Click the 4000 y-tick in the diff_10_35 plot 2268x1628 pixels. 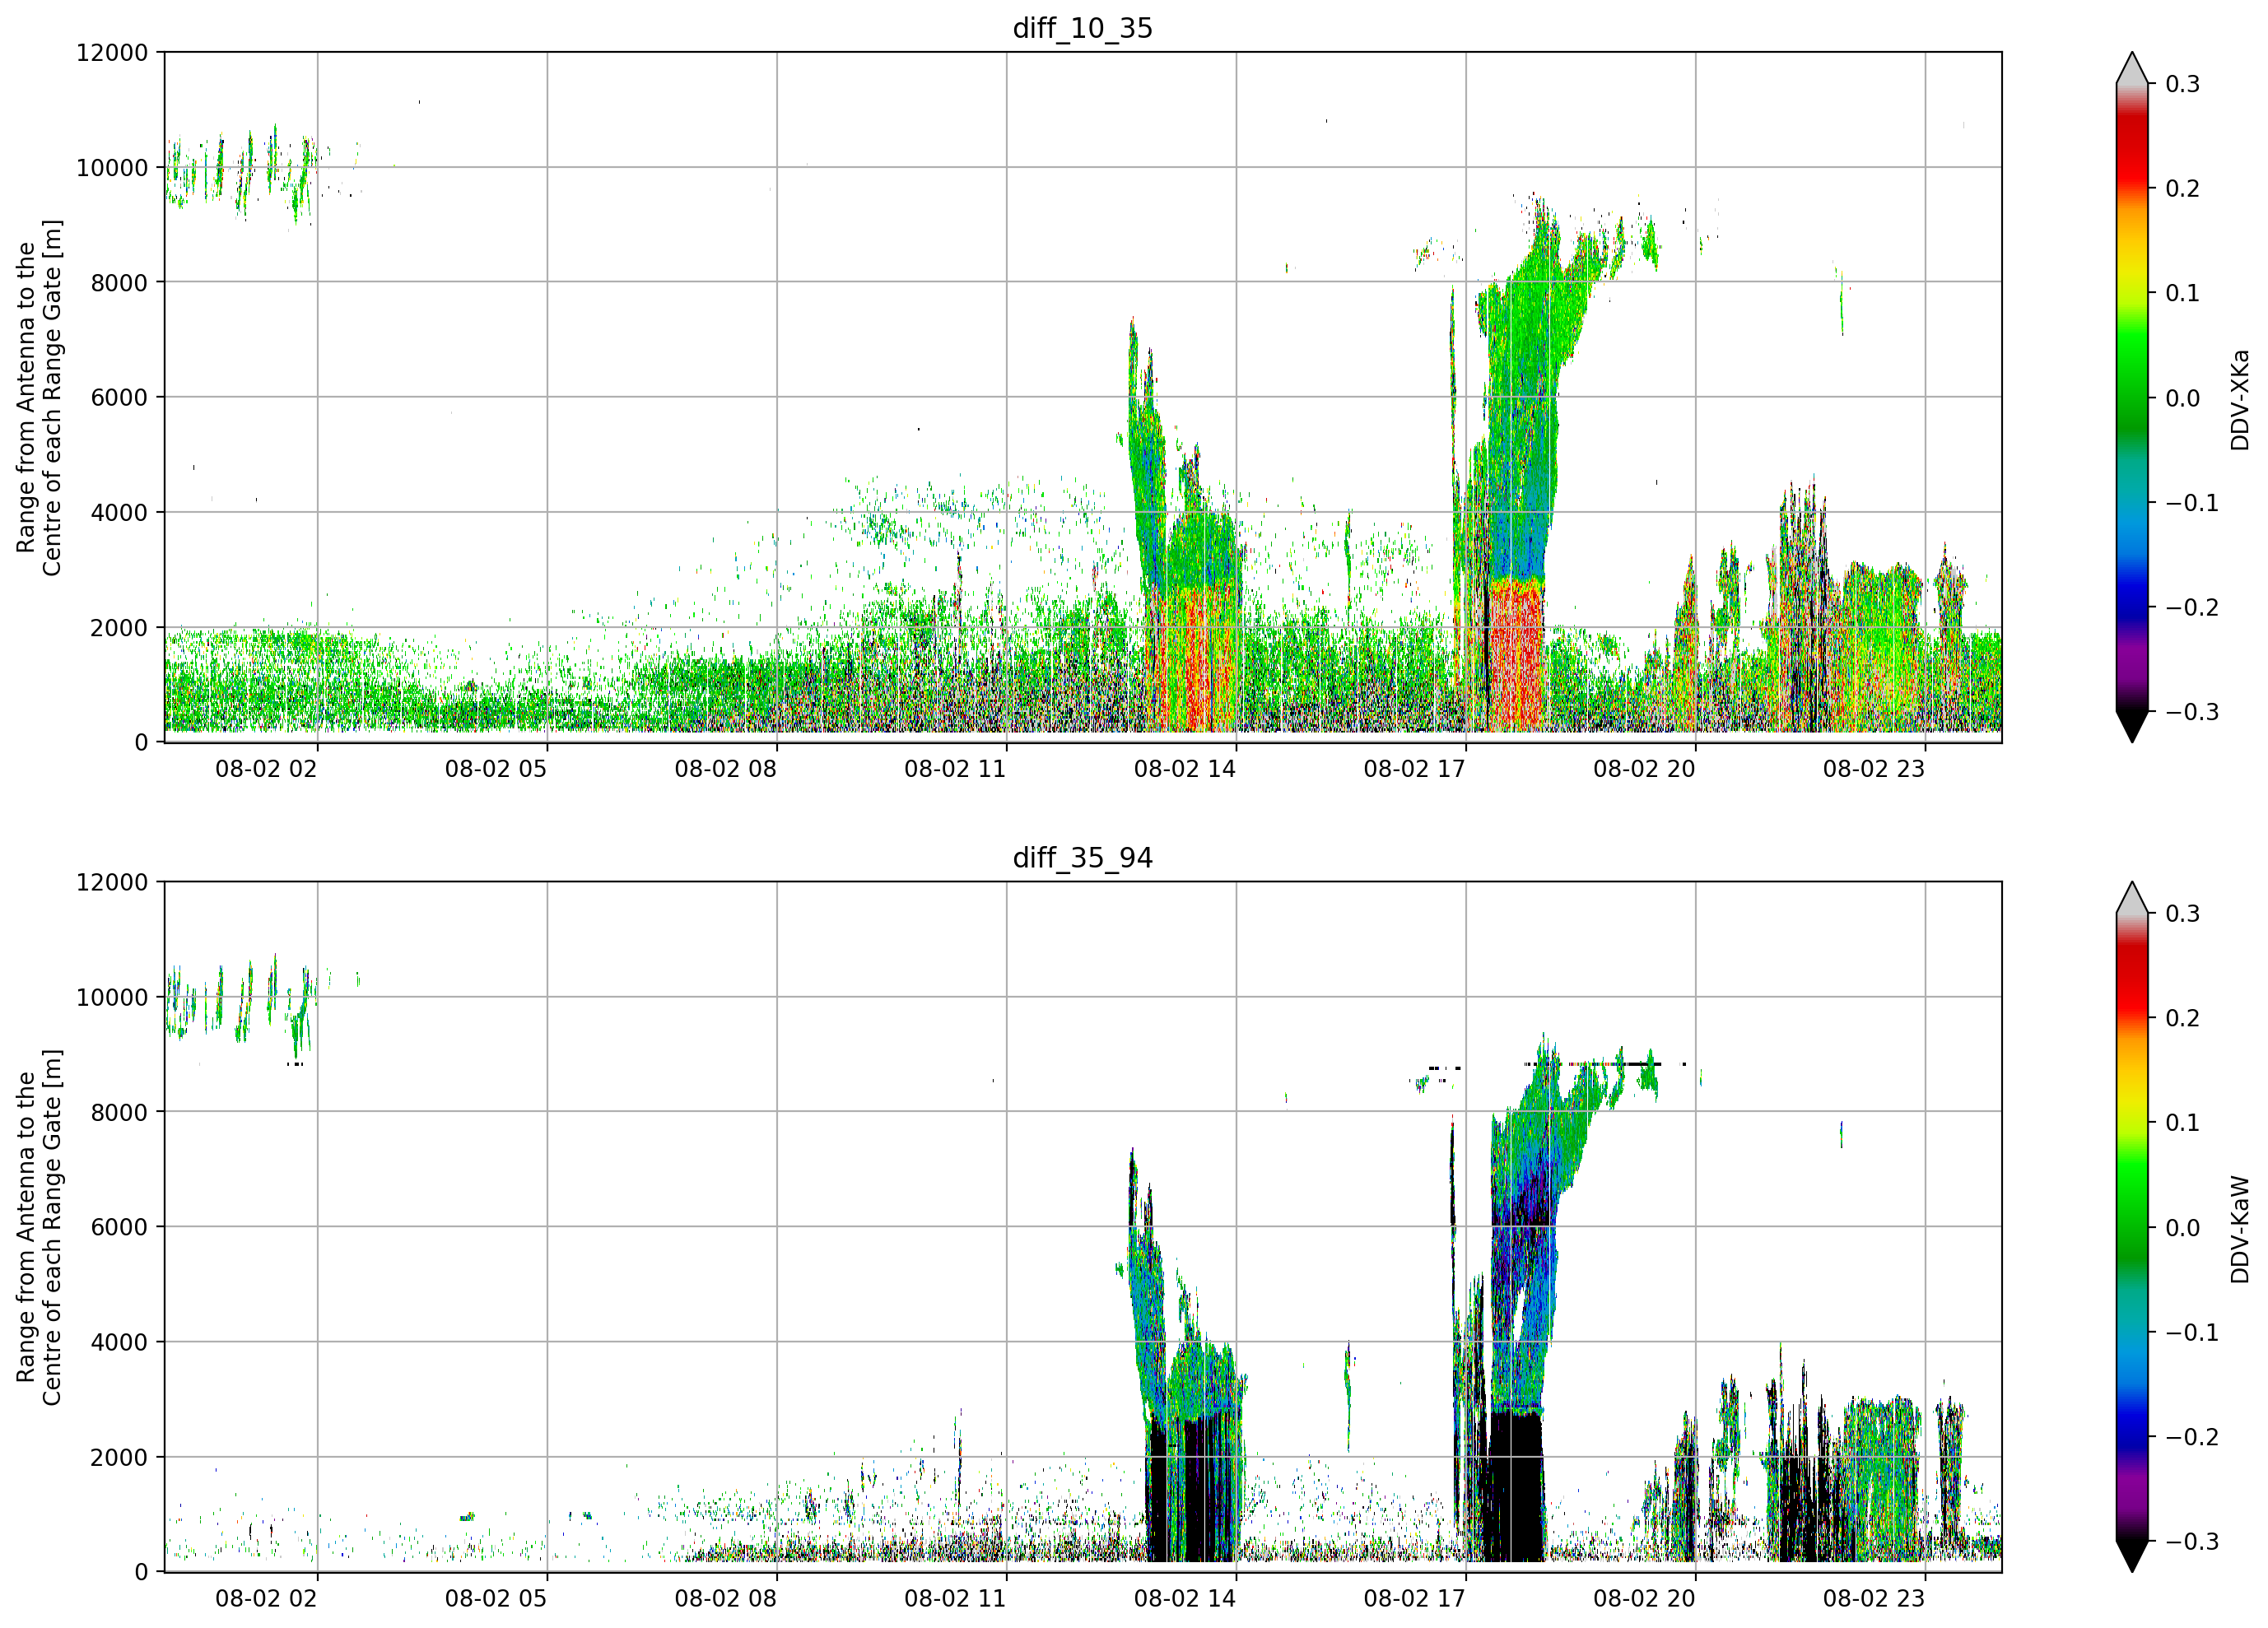pyautogui.click(x=119, y=513)
